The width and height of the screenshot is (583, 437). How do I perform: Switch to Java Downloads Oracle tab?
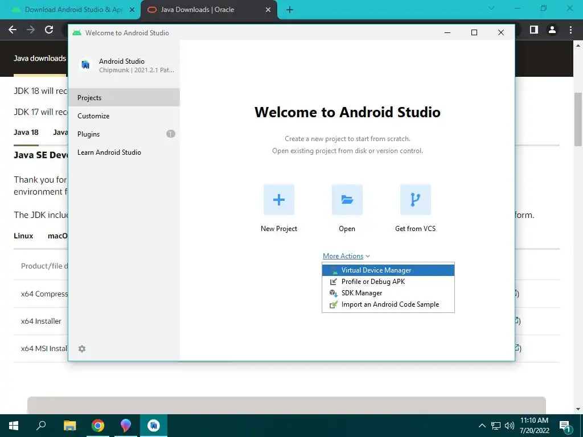click(x=208, y=10)
